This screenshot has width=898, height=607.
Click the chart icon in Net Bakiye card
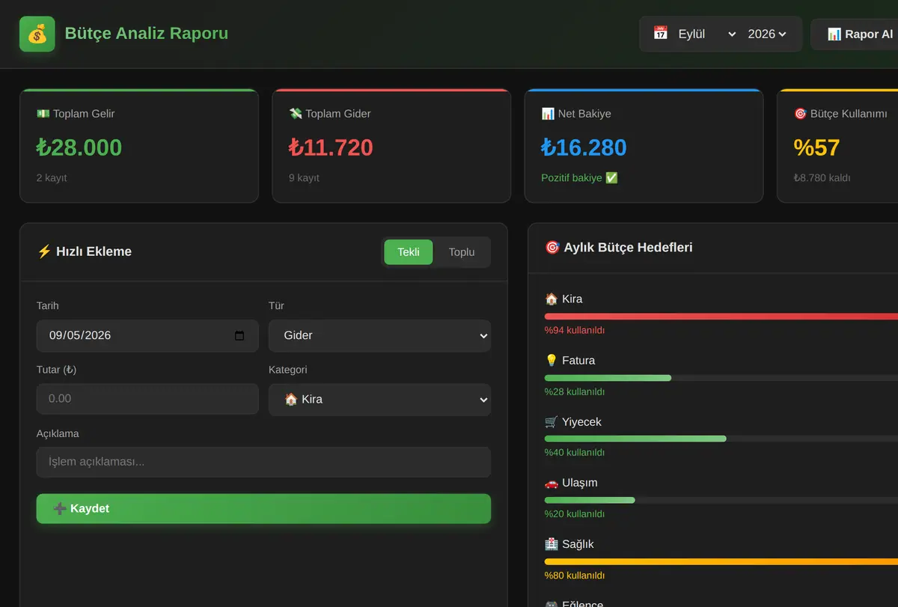548,114
